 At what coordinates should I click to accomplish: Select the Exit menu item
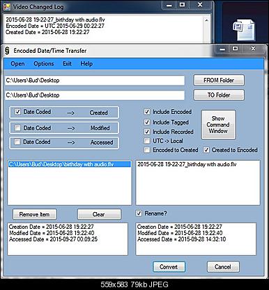tap(67, 64)
